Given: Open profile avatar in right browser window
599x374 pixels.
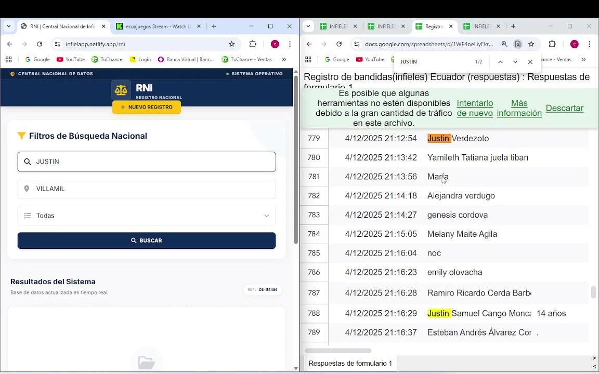Looking at the screenshot, I should coord(574,44).
